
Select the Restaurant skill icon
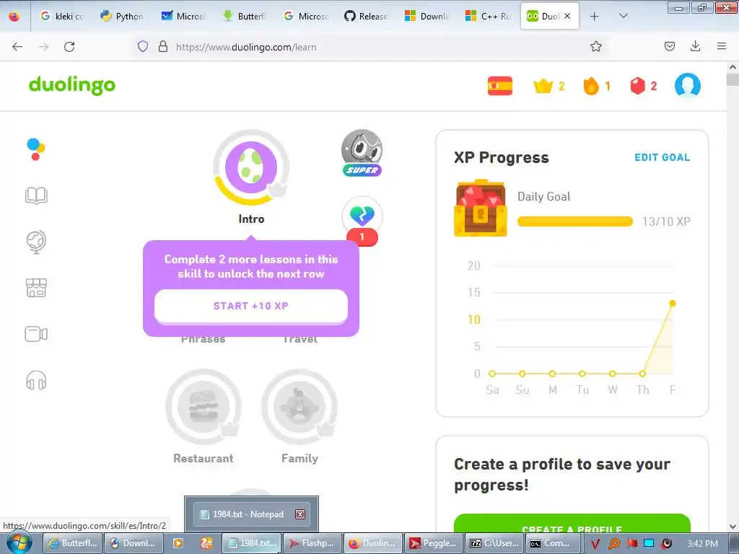[203, 406]
